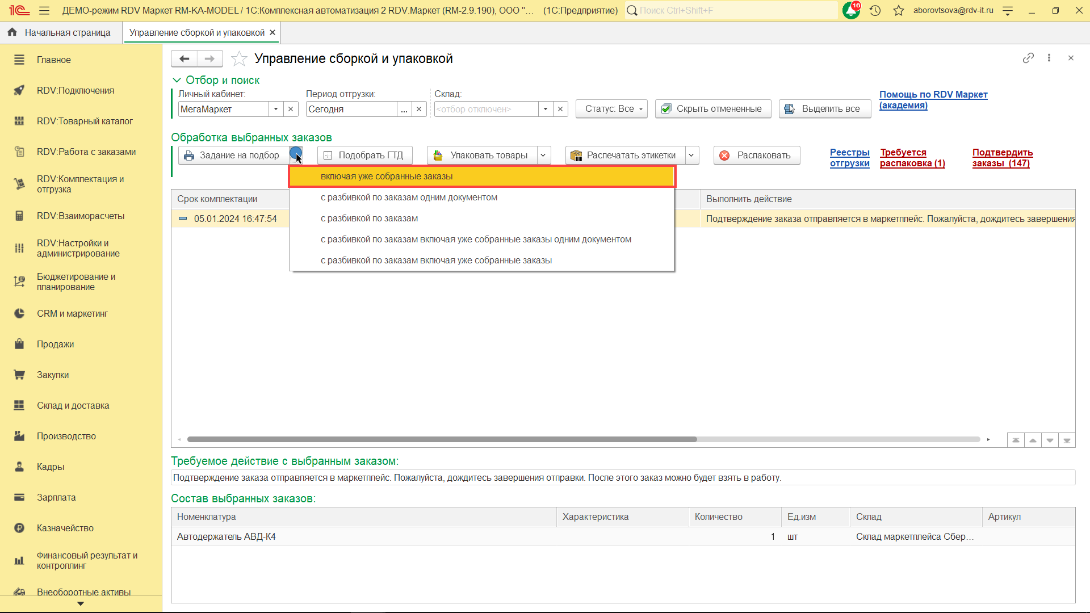Viewport: 1090px width, 613px height.
Task: Open the history clock icon
Action: (x=875, y=10)
